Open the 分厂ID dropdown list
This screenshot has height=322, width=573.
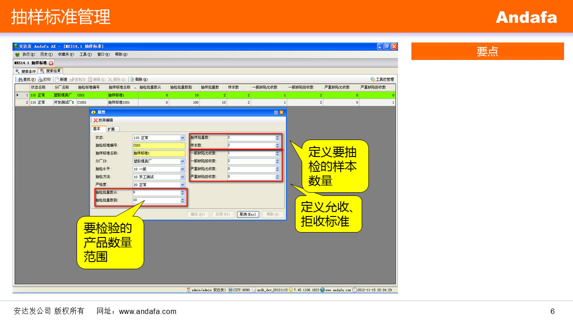(x=182, y=161)
